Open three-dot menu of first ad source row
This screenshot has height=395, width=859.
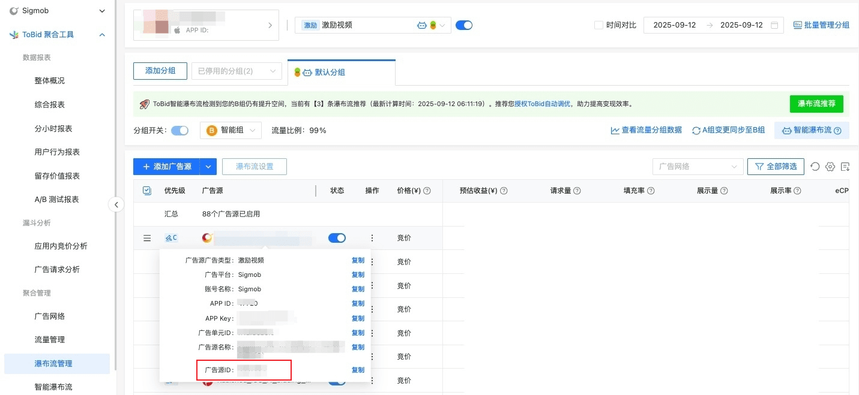(x=372, y=238)
